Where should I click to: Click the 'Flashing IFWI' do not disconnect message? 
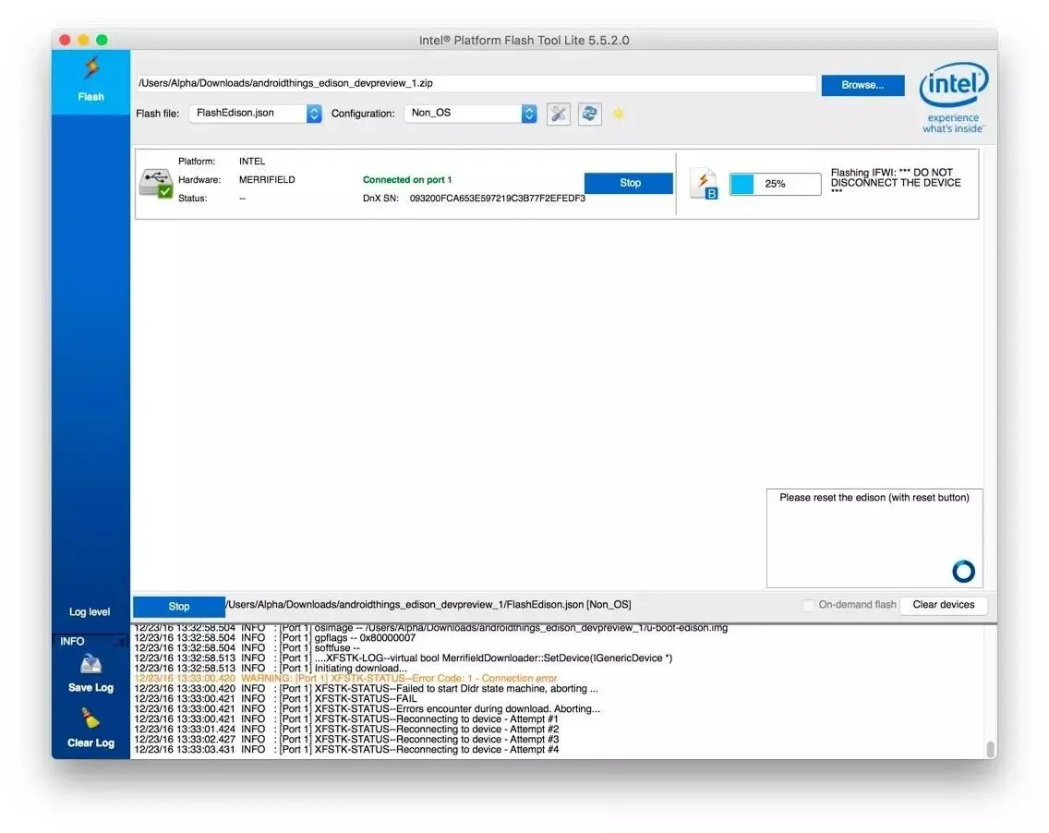click(896, 181)
